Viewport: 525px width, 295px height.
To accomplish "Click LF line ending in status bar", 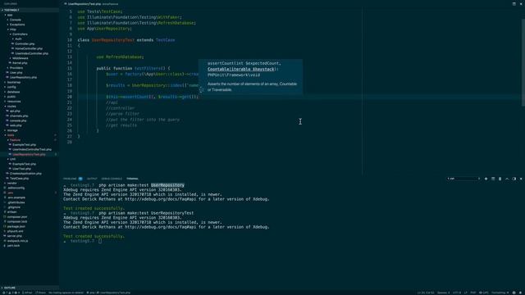I will tap(466, 293).
